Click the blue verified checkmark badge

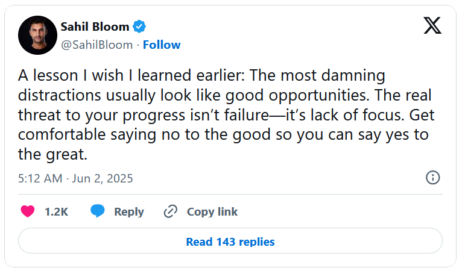pos(139,26)
